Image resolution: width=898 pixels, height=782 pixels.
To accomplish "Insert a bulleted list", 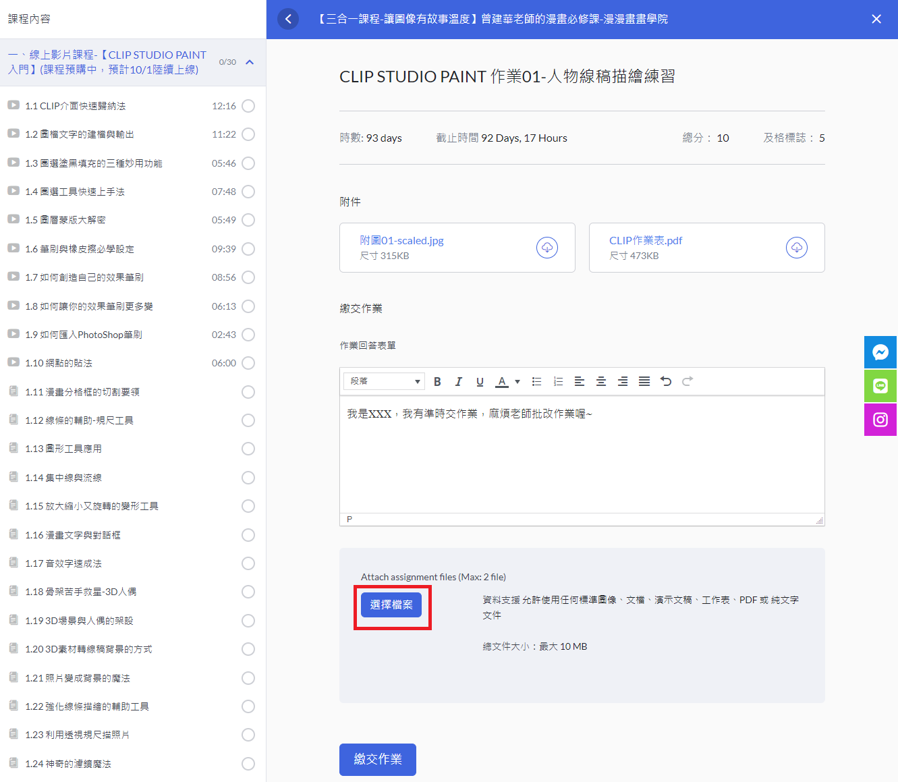I will 536,382.
